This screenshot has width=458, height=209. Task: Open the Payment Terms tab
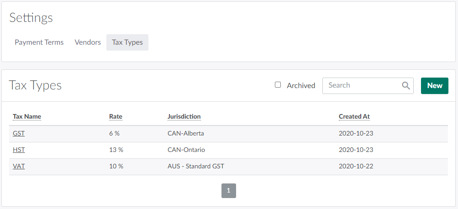tap(39, 42)
